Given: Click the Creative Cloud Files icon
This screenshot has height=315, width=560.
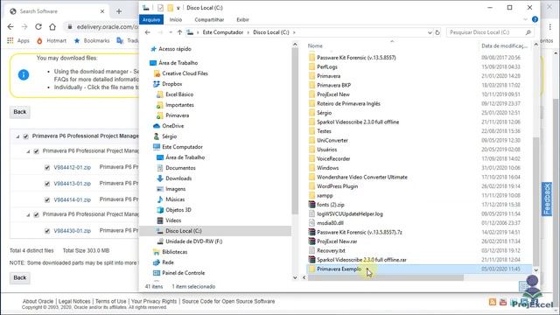Looking at the screenshot, I should click(x=157, y=73).
